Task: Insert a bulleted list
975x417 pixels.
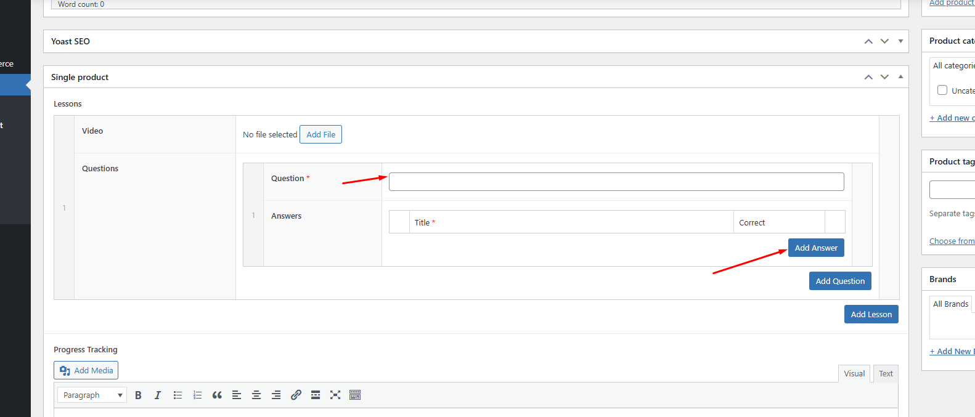Action: [x=177, y=395]
